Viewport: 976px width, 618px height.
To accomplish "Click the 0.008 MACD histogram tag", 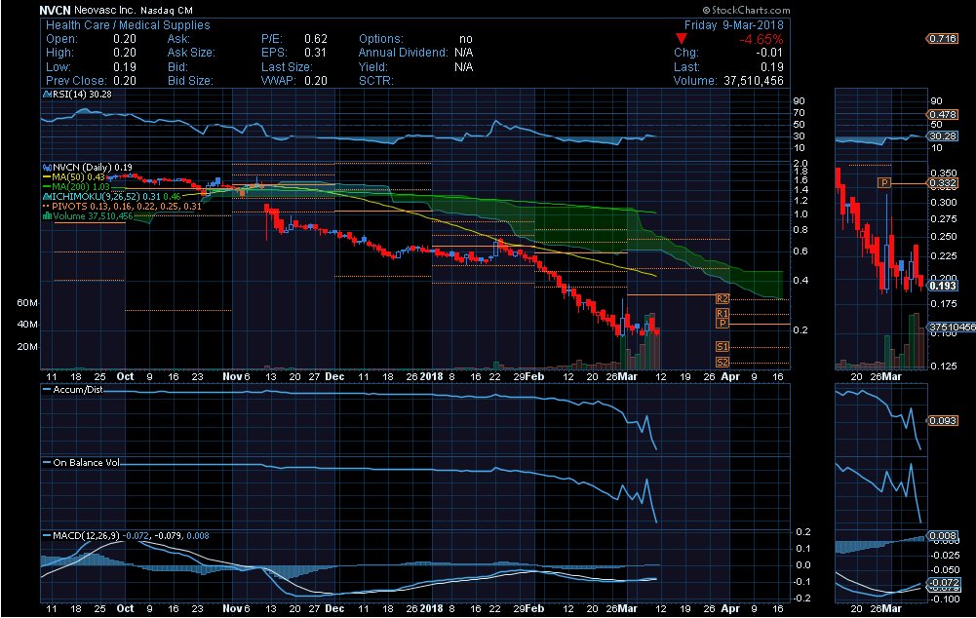I will (x=943, y=536).
